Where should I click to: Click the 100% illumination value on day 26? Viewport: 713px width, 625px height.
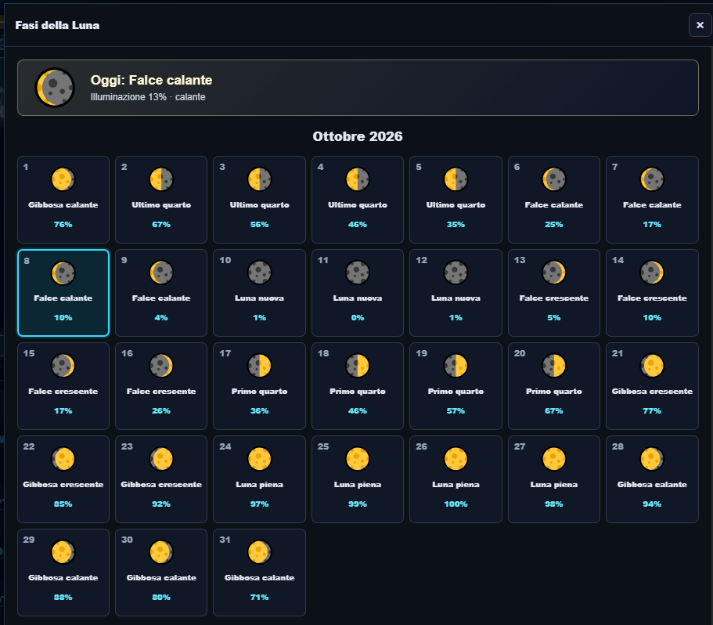456,504
